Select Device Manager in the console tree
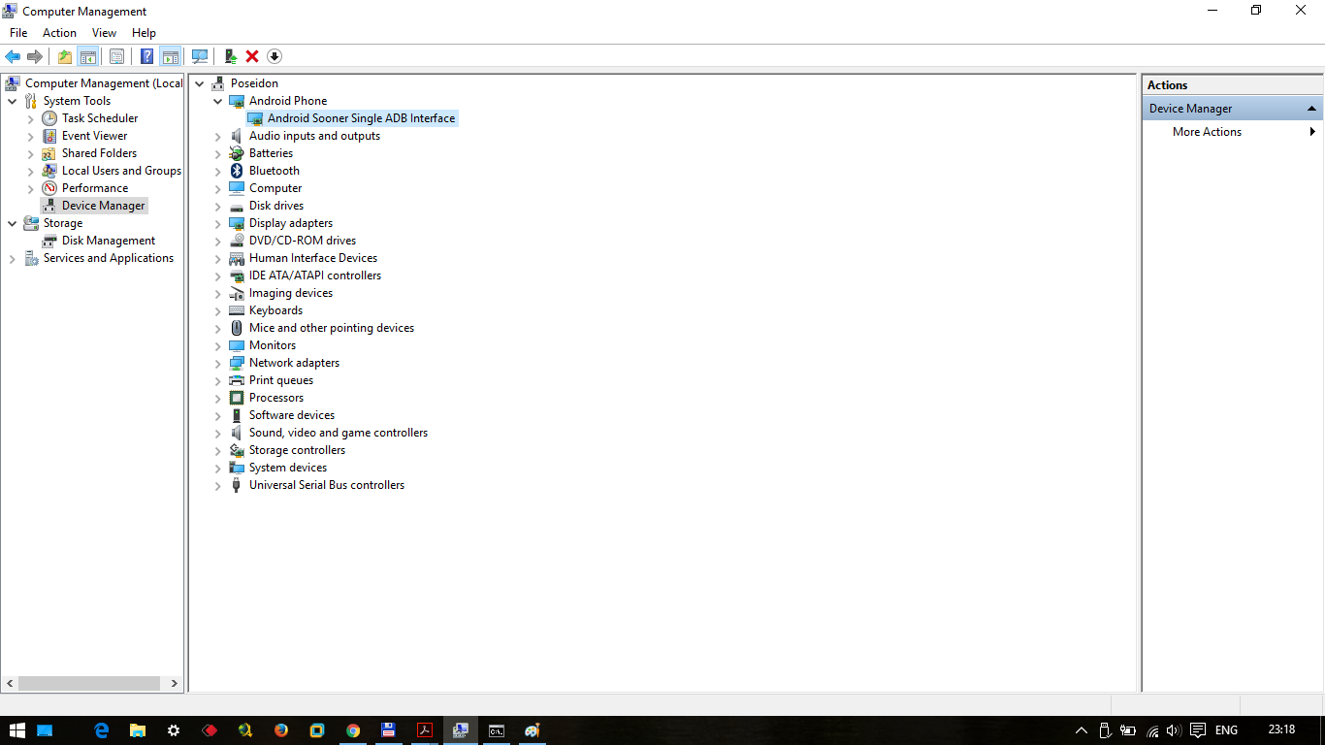Screen dimensions: 1325x745 tap(103, 206)
